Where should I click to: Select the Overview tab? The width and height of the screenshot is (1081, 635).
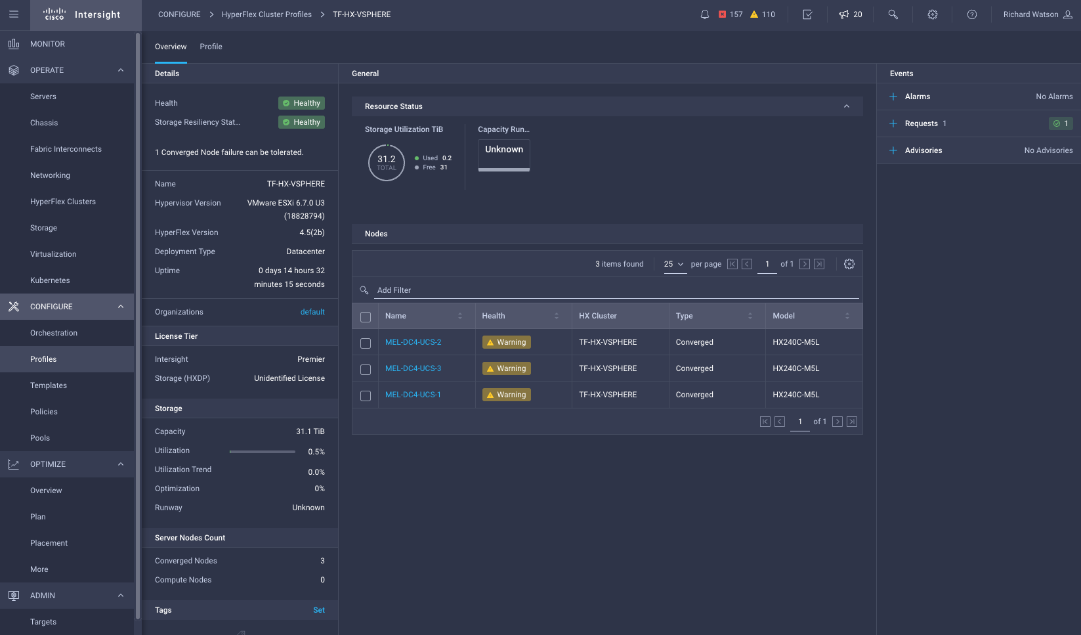(x=171, y=47)
